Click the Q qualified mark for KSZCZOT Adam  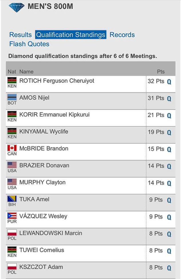click(x=169, y=268)
